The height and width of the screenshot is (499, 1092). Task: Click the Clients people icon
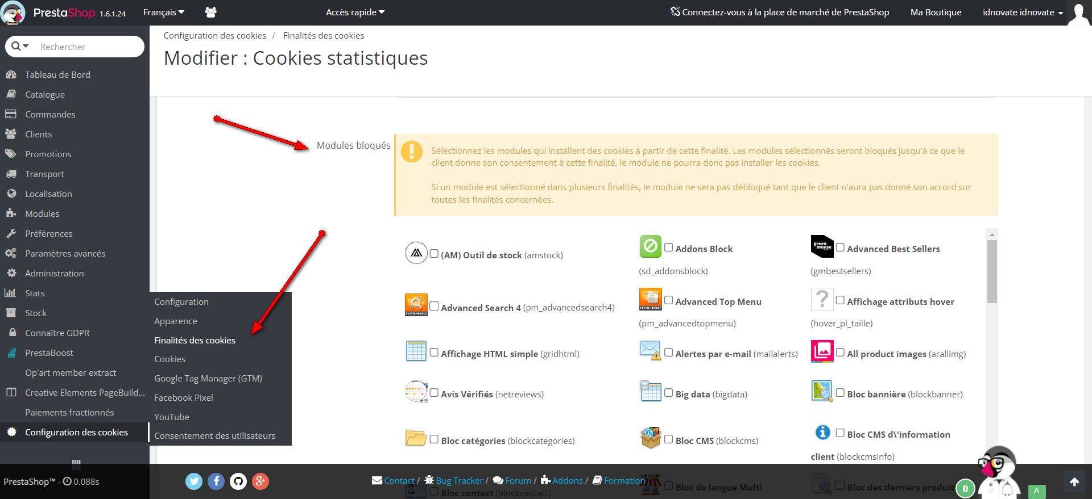[x=11, y=134]
